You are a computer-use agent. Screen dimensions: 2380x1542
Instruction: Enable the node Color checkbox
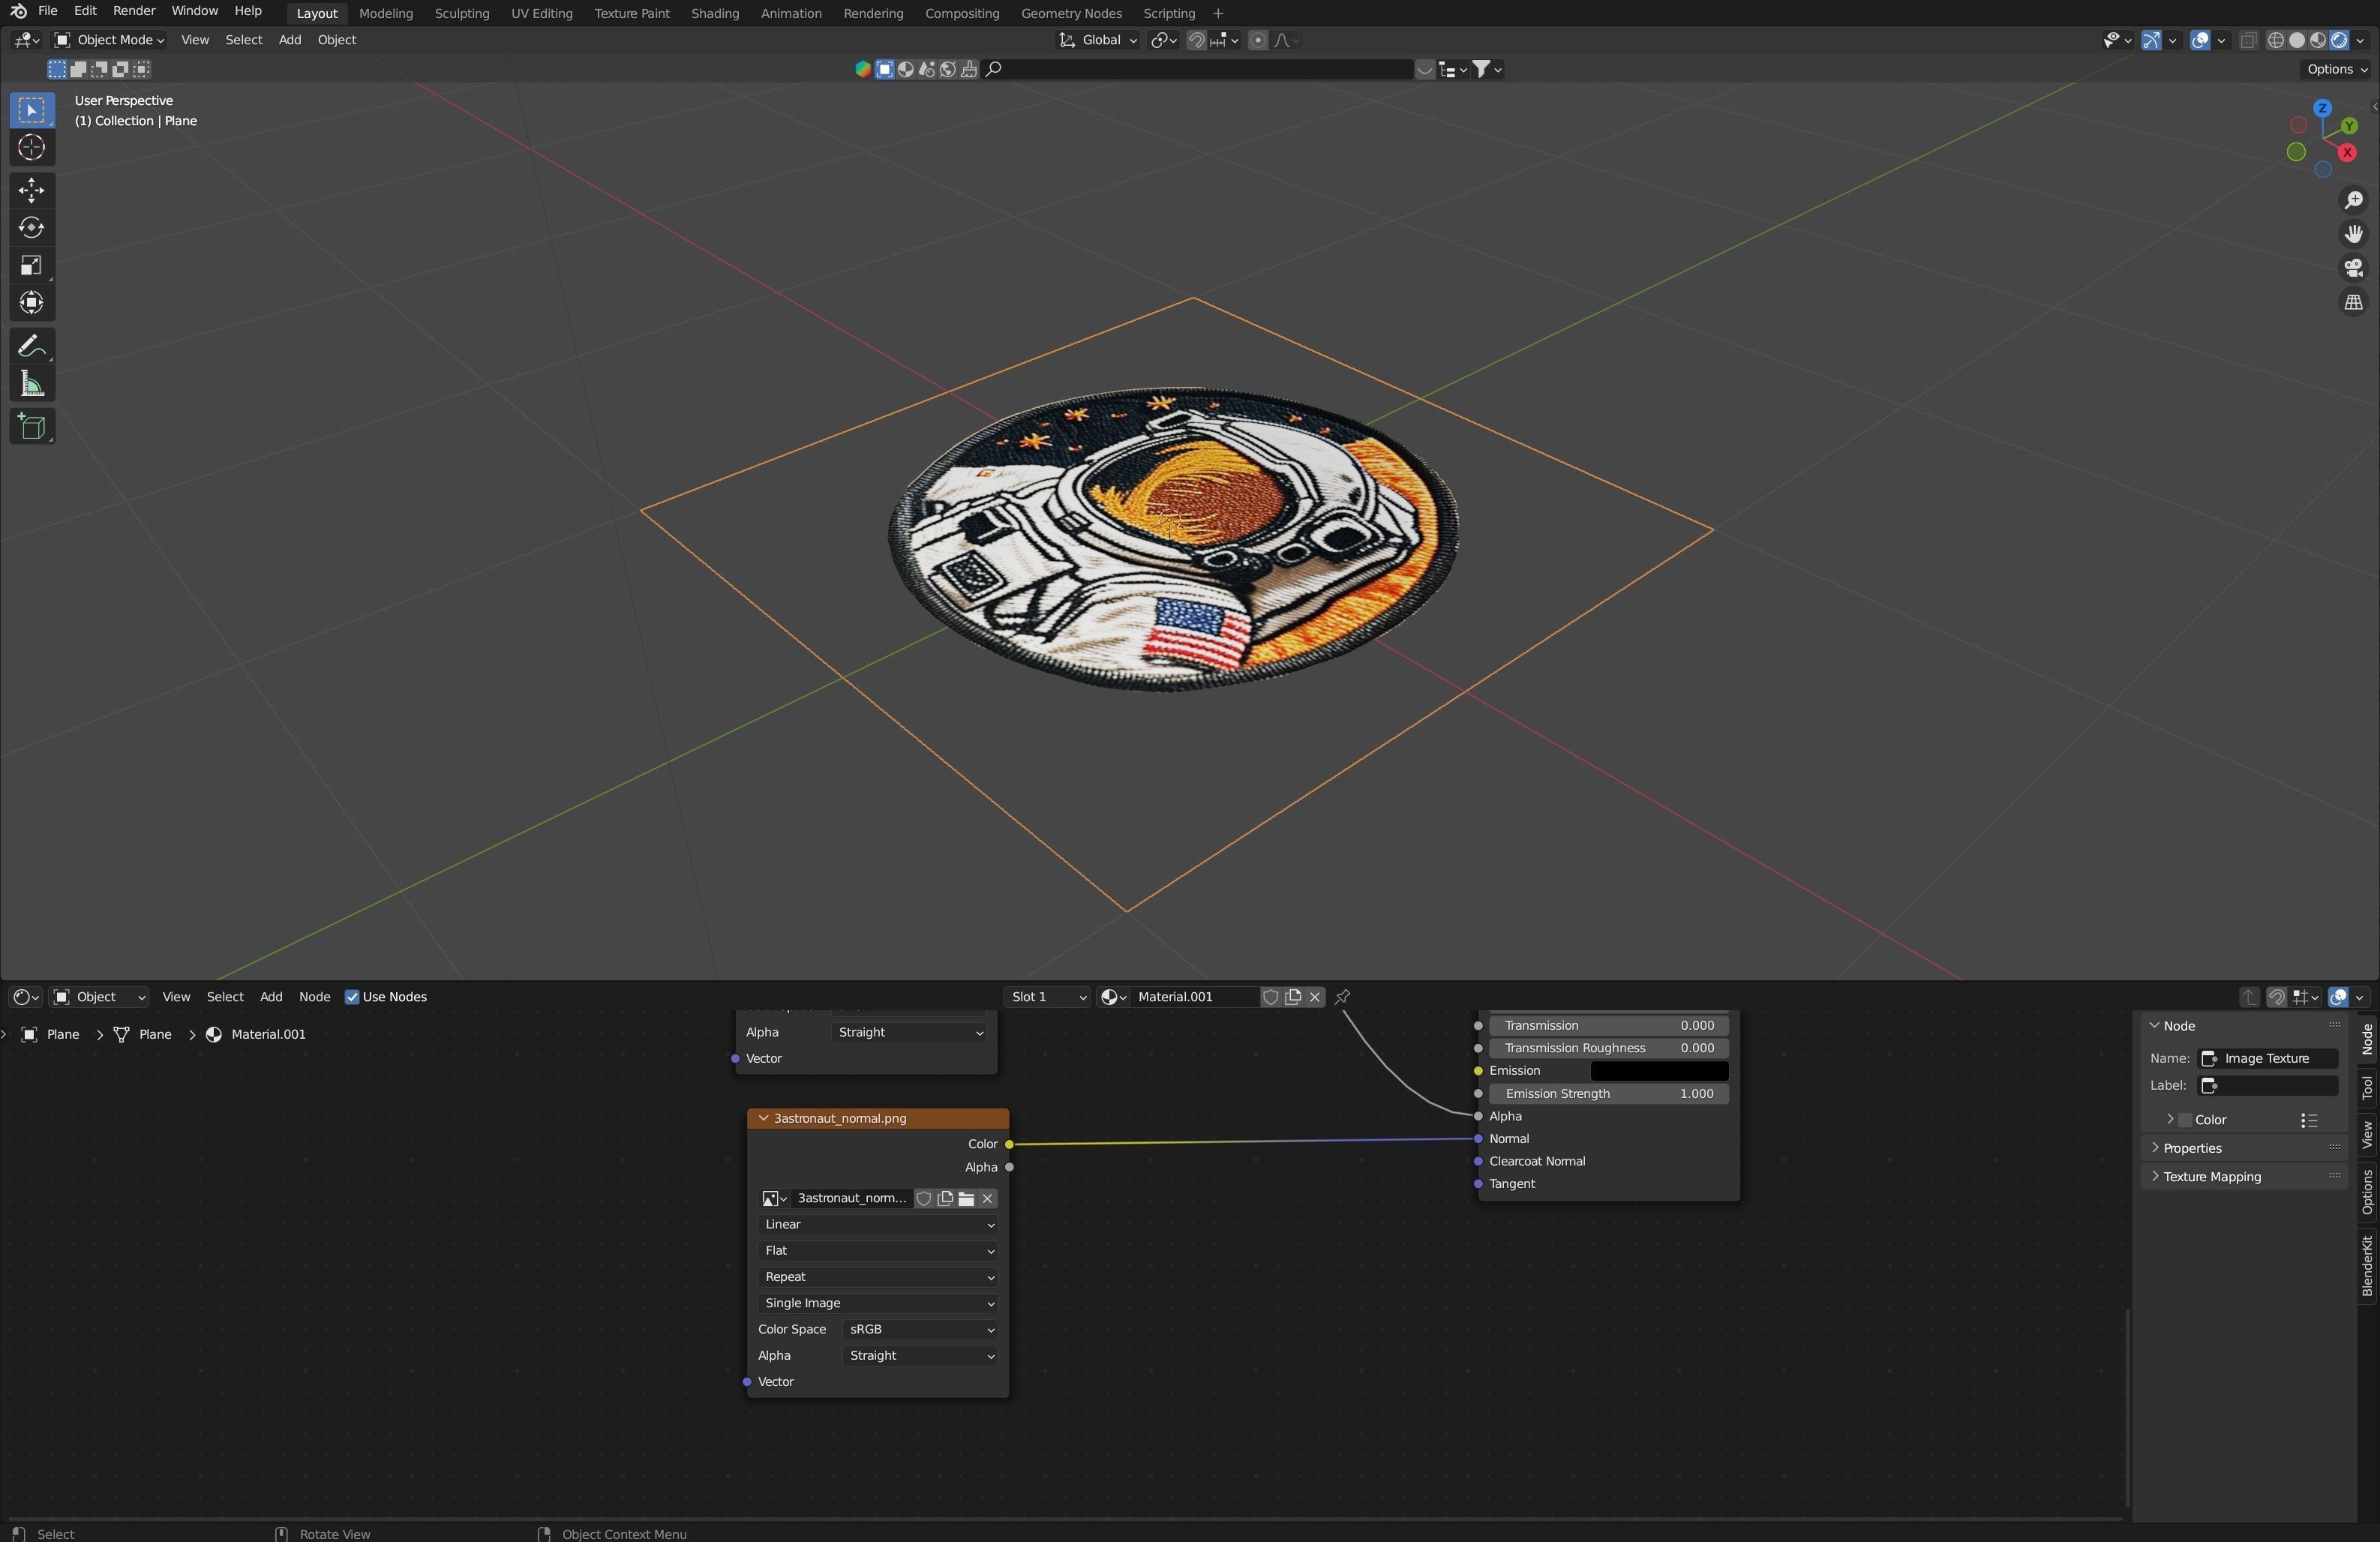(2185, 1120)
